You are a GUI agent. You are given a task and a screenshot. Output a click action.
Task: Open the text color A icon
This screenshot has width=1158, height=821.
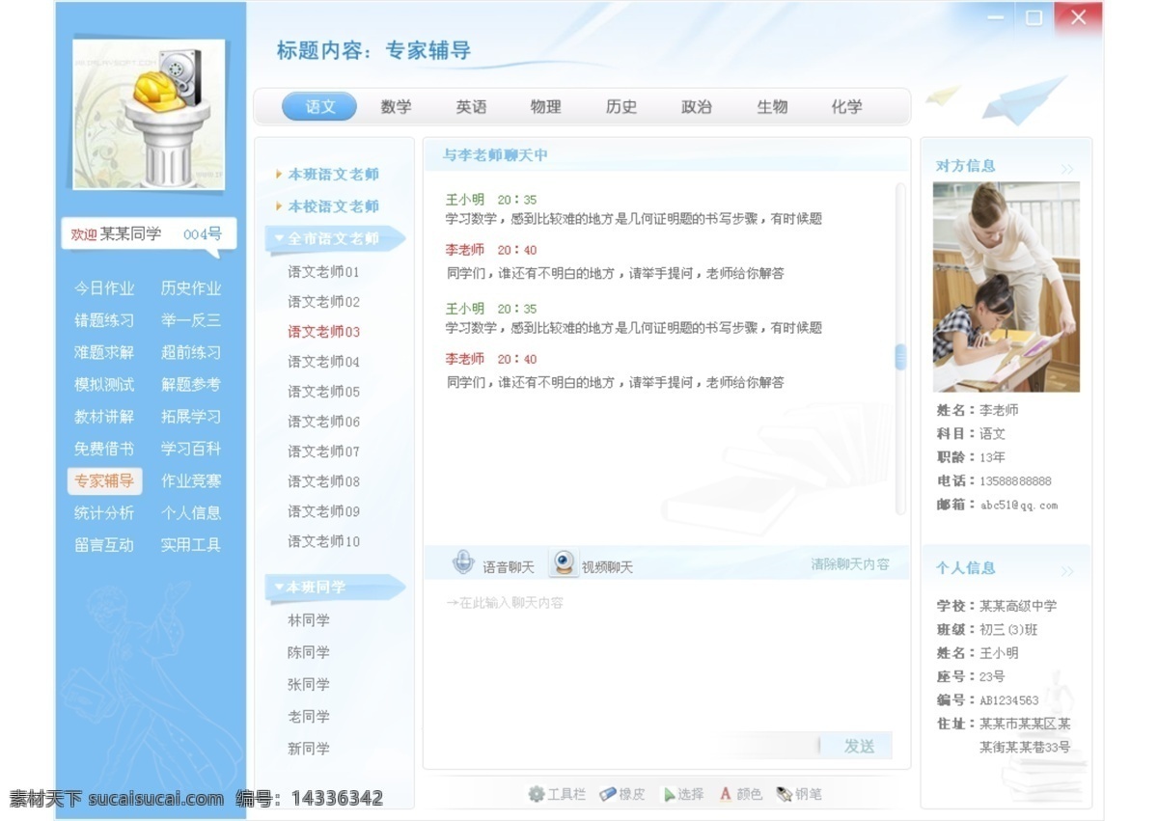pos(725,794)
